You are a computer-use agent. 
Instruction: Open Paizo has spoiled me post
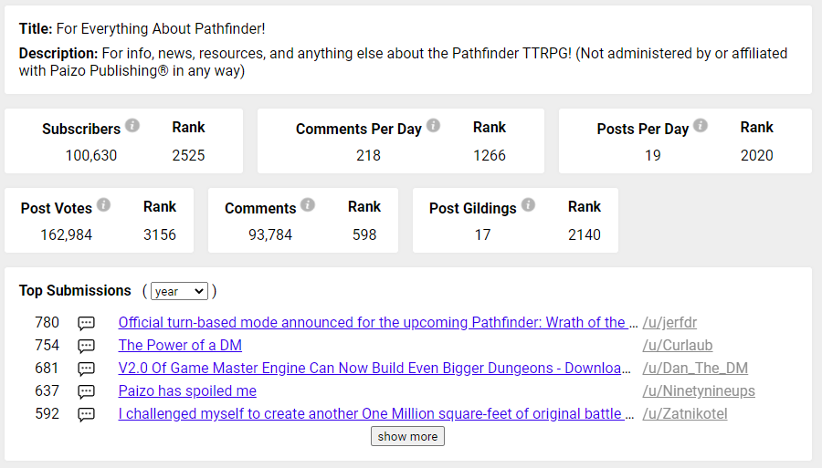[x=187, y=391]
